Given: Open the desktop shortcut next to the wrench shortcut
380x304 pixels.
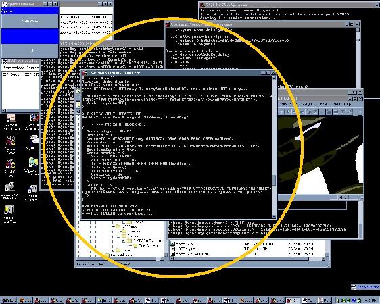Looking at the screenshot, I should [x=32, y=188].
